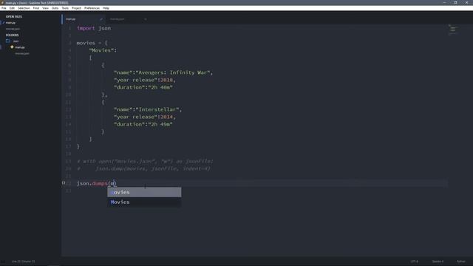This screenshot has width=473, height=266.
Task: Click the "2h 49m" duration value
Action: (x=160, y=124)
